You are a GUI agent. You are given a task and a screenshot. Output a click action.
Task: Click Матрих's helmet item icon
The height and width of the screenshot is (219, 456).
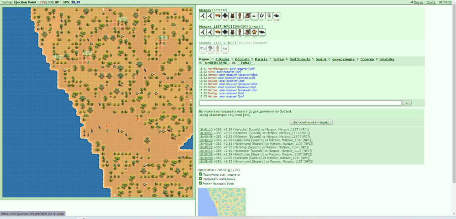point(225,16)
